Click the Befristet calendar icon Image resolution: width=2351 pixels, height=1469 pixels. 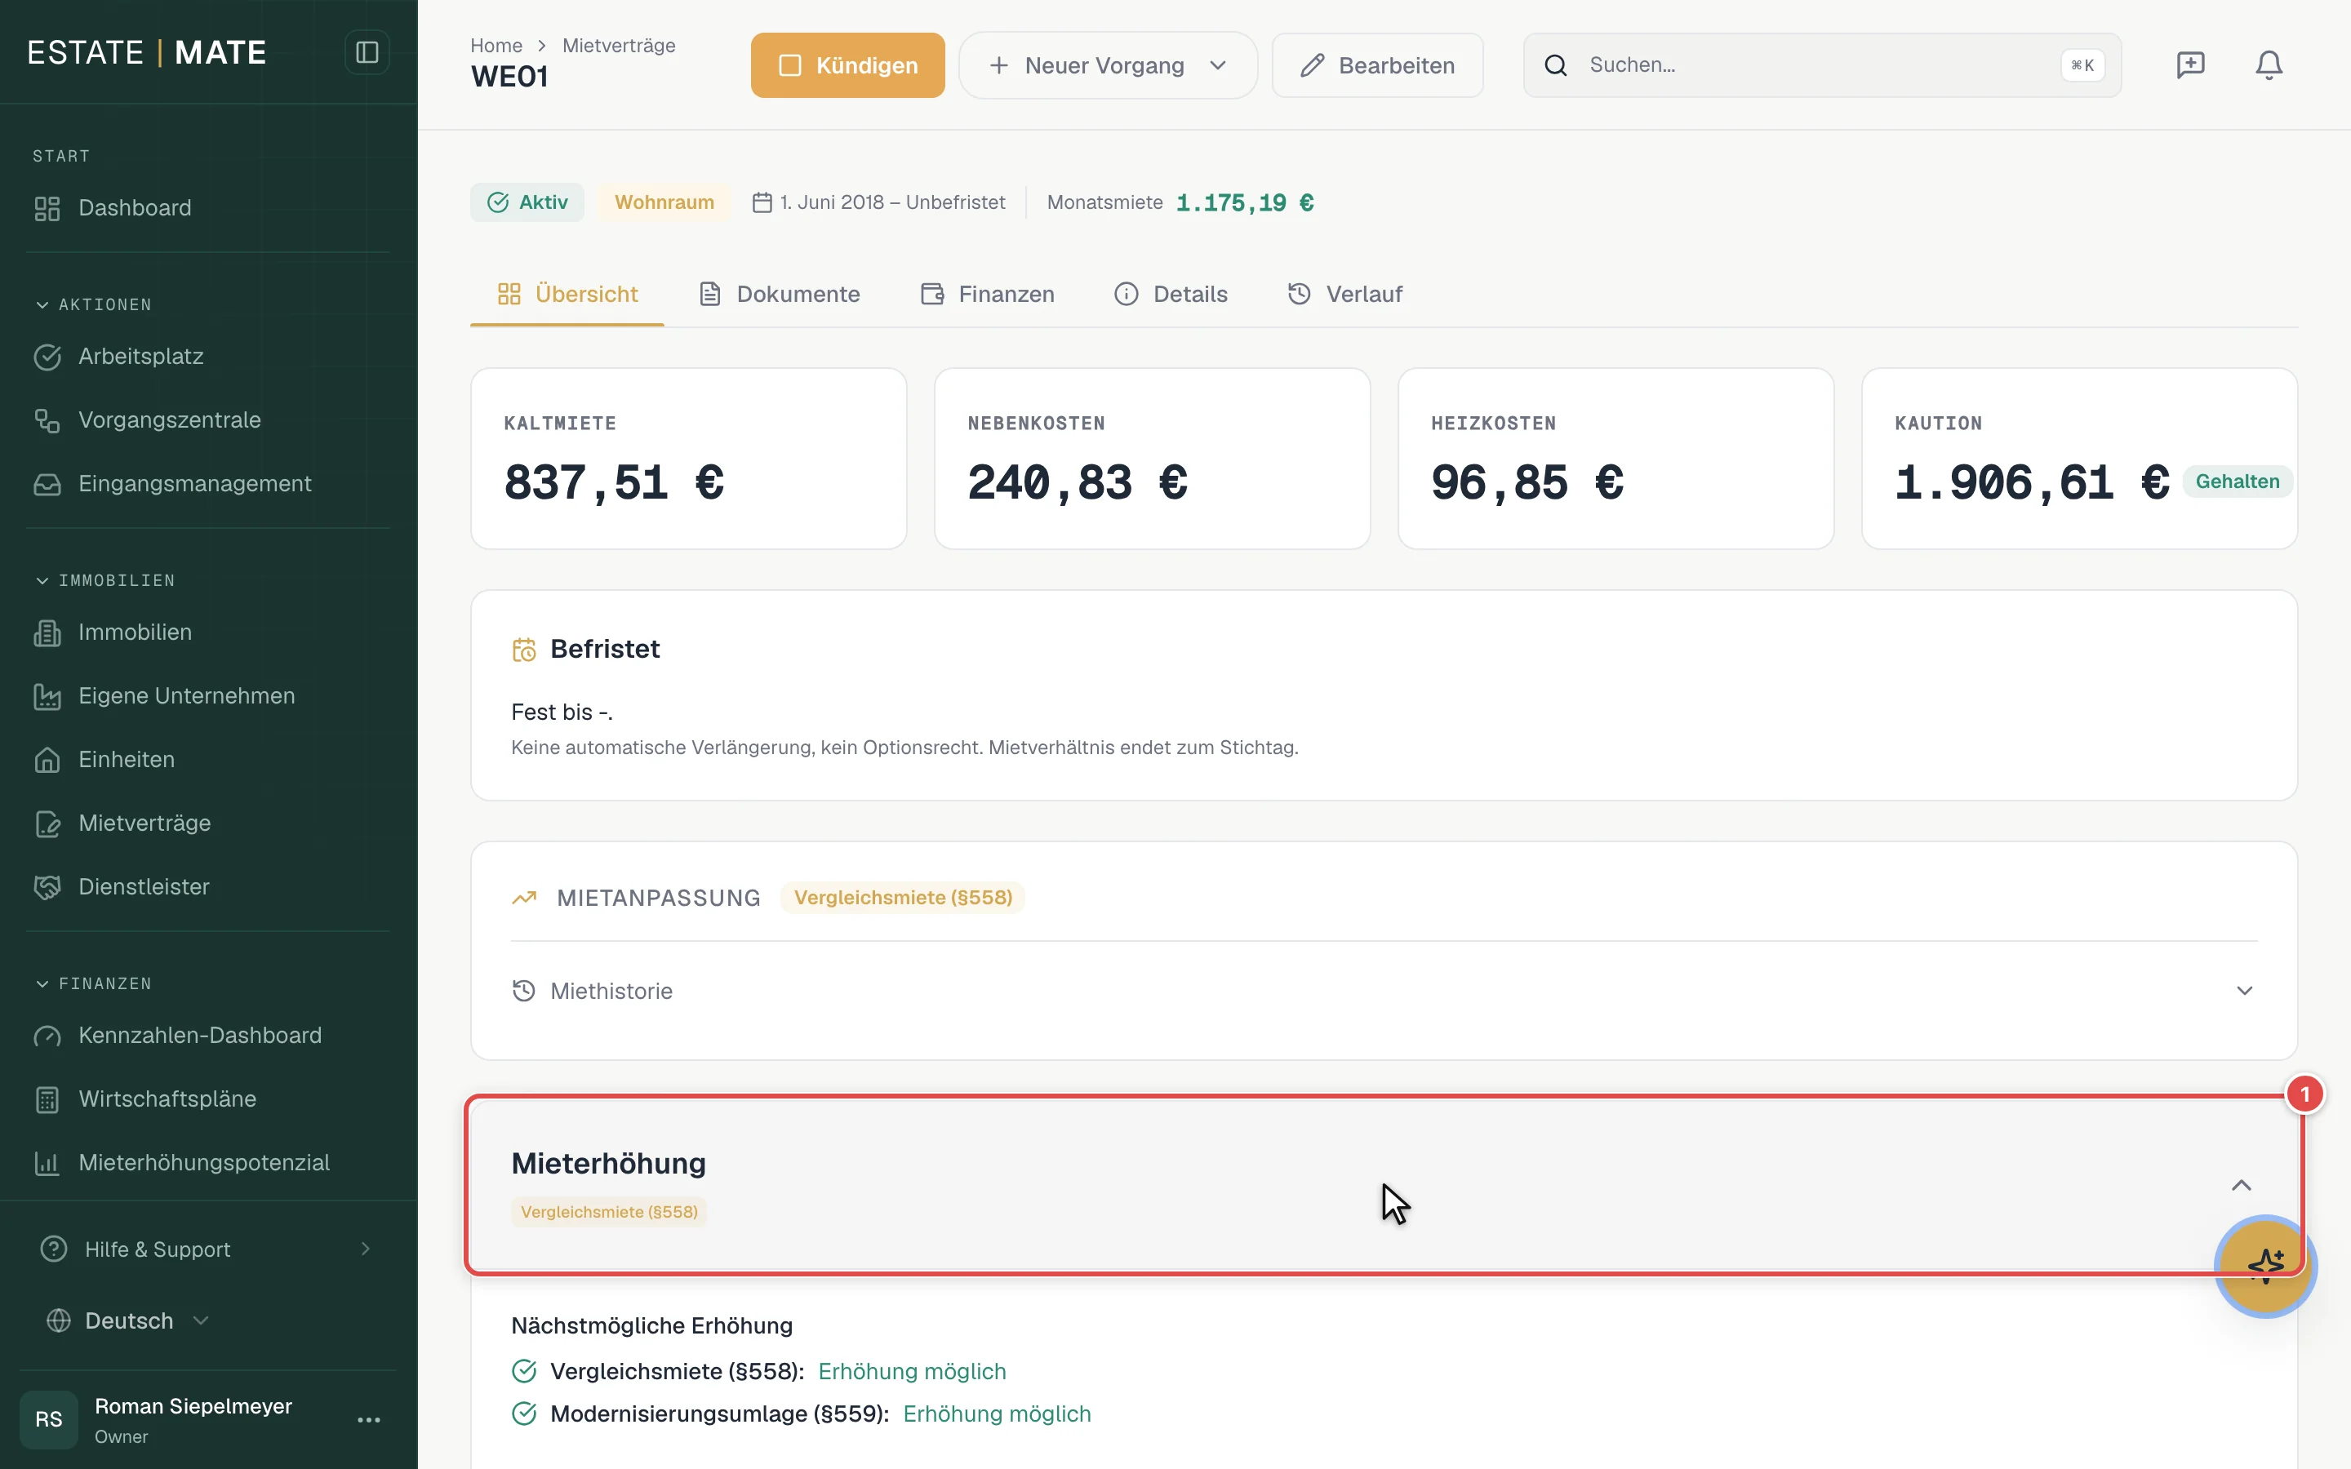[523, 649]
